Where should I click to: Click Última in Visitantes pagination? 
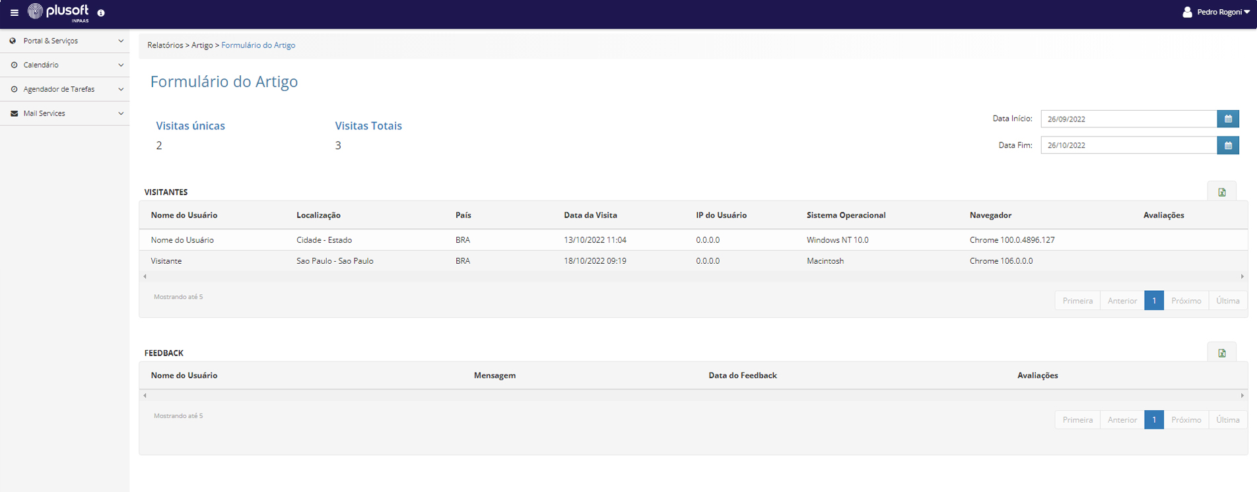coord(1228,301)
